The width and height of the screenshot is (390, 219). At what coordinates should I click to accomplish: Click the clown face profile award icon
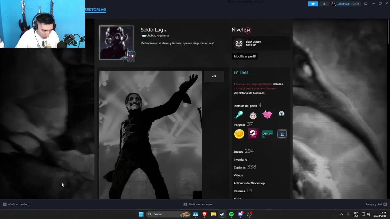[x=253, y=115]
